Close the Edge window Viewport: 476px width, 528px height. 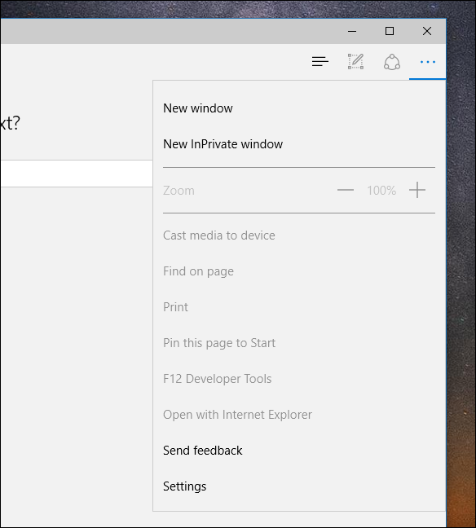pyautogui.click(x=427, y=31)
